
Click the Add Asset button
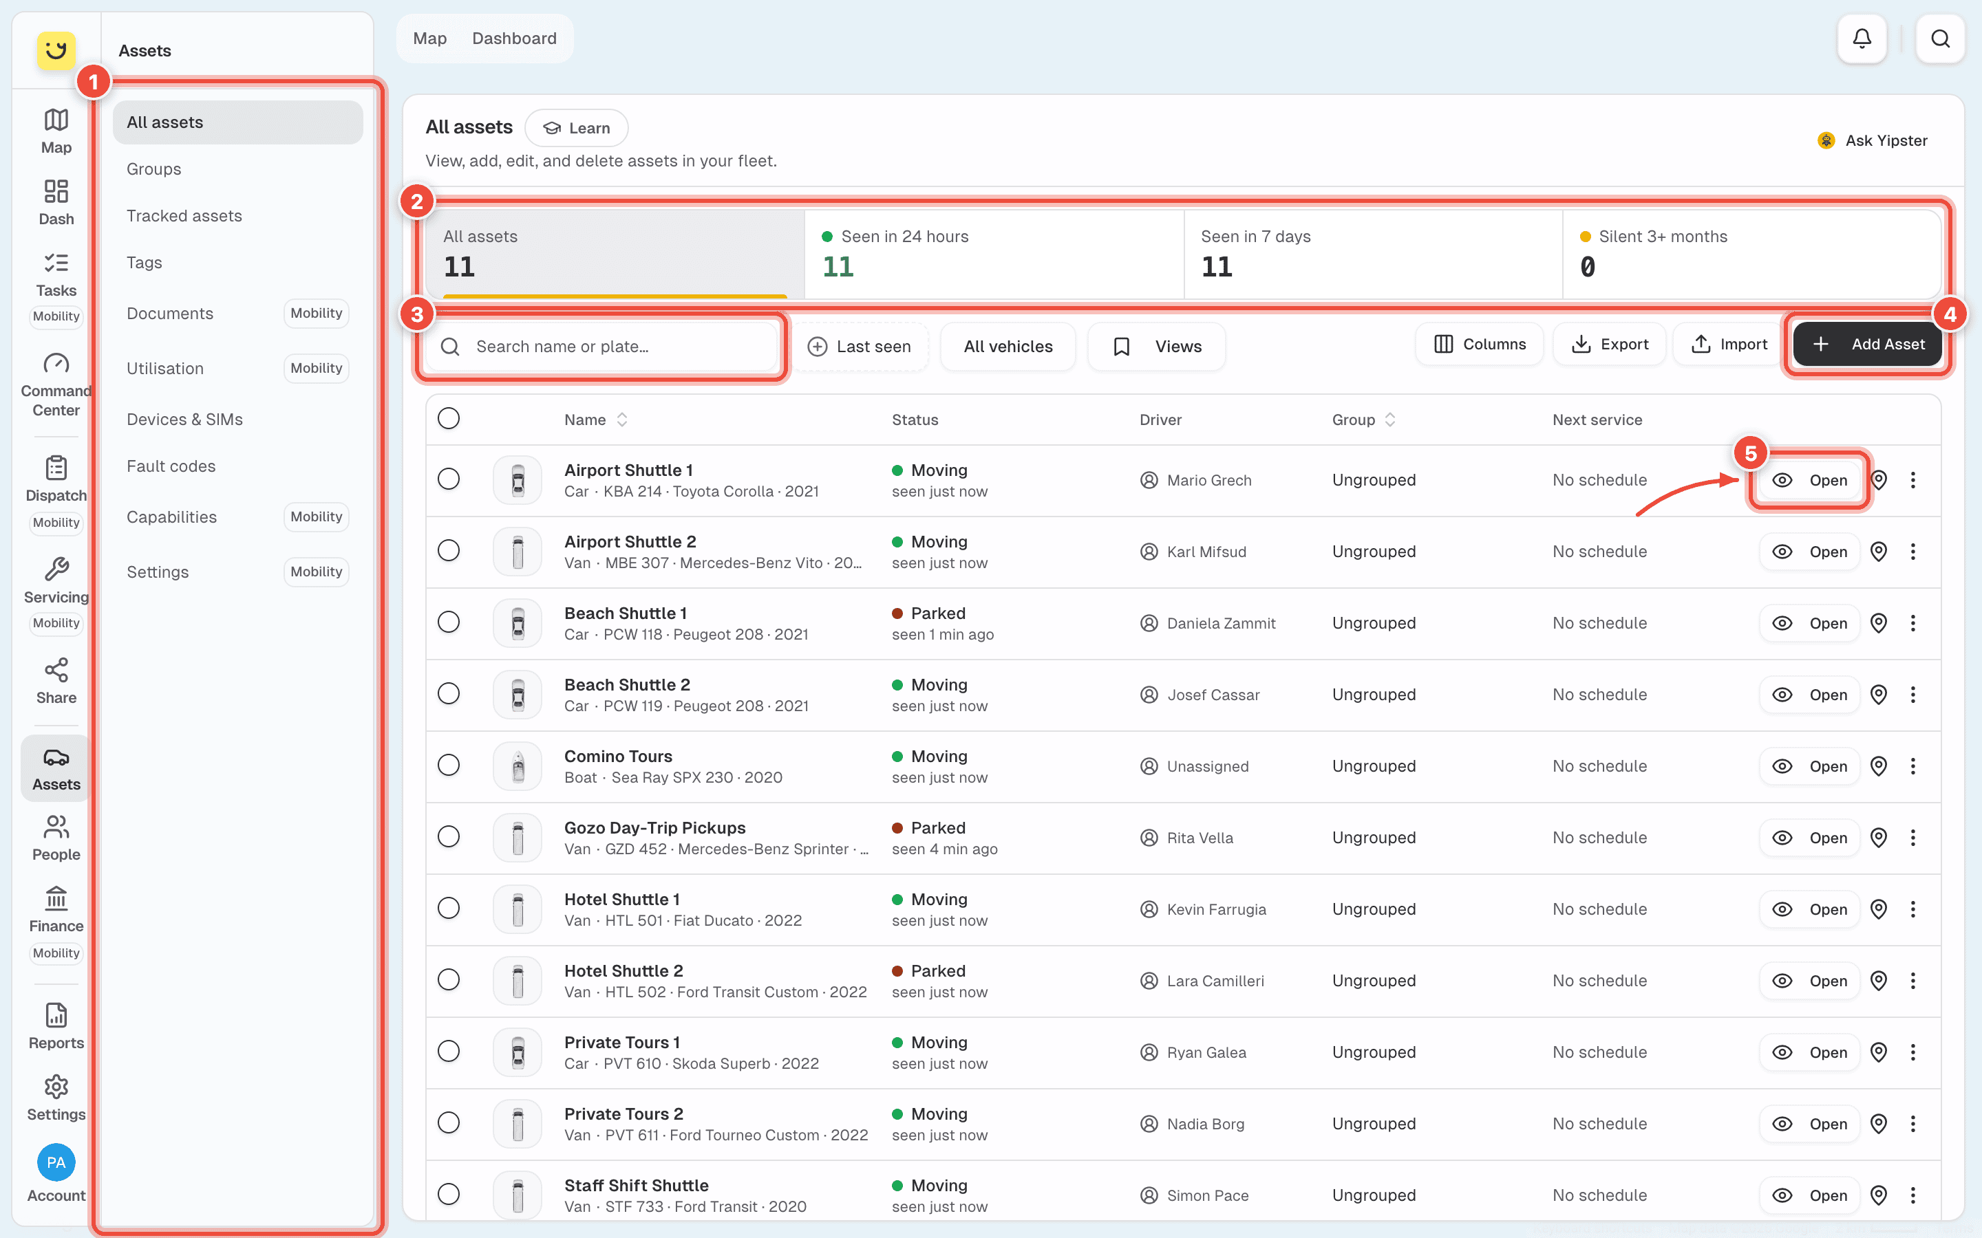(1867, 345)
